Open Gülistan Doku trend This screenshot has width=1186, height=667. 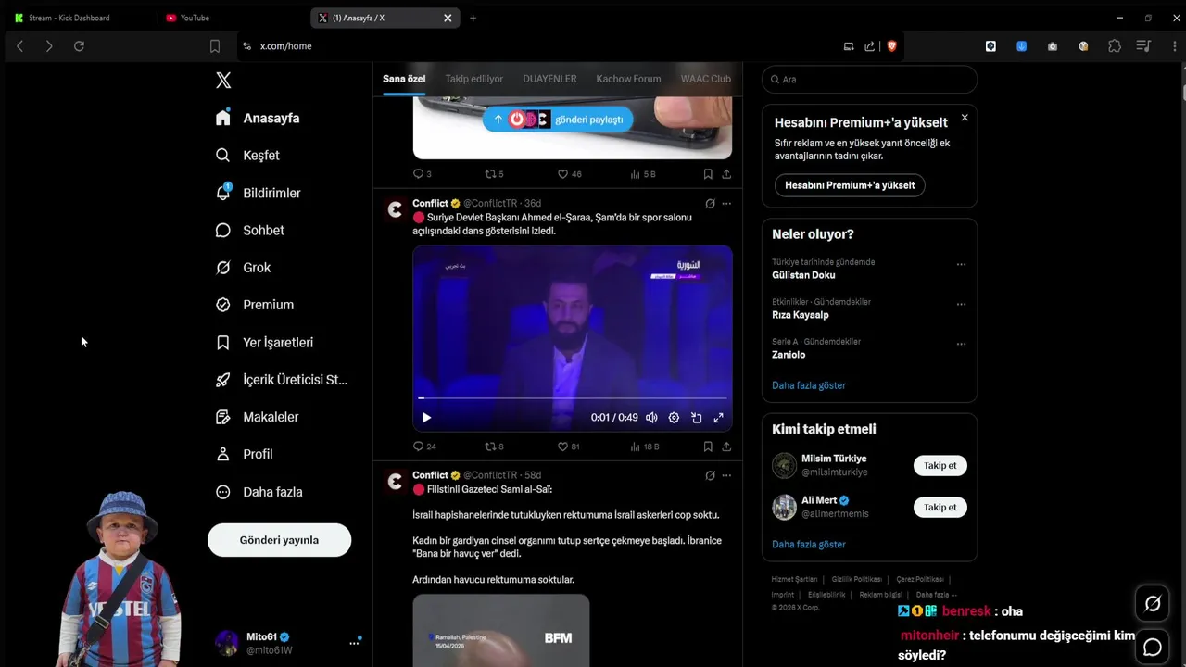[x=803, y=275]
